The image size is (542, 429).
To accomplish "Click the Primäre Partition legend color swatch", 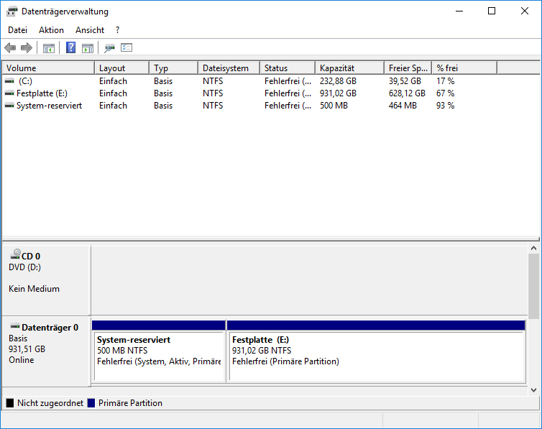I will pos(91,403).
